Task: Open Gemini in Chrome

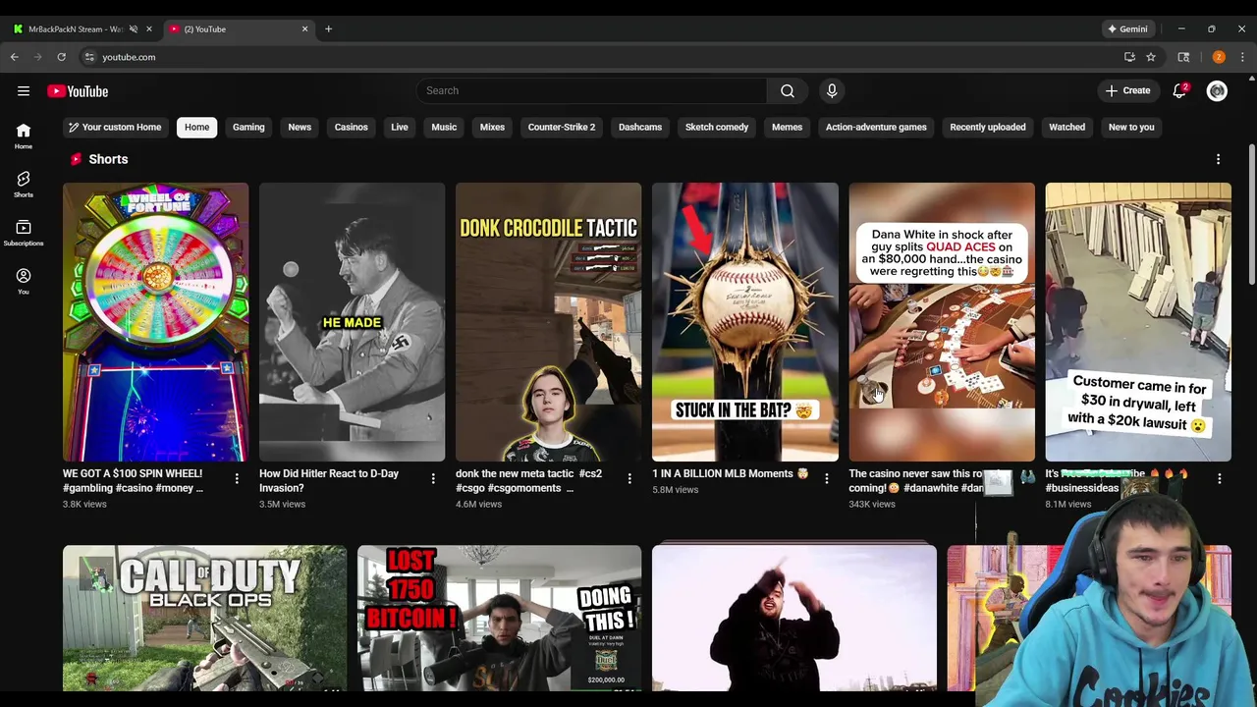Action: point(1127,28)
